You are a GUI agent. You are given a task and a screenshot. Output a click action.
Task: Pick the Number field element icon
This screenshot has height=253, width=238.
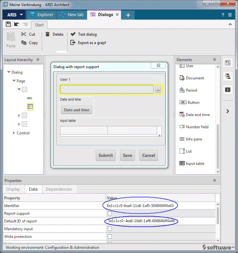[182, 126]
